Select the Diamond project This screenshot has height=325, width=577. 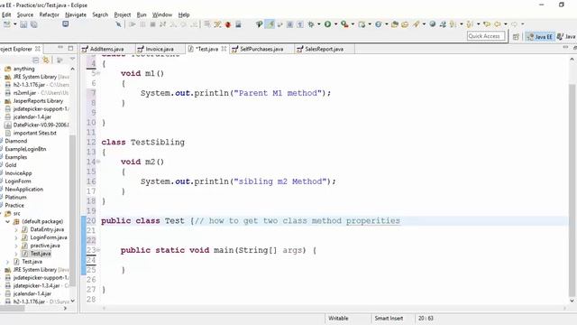point(16,141)
